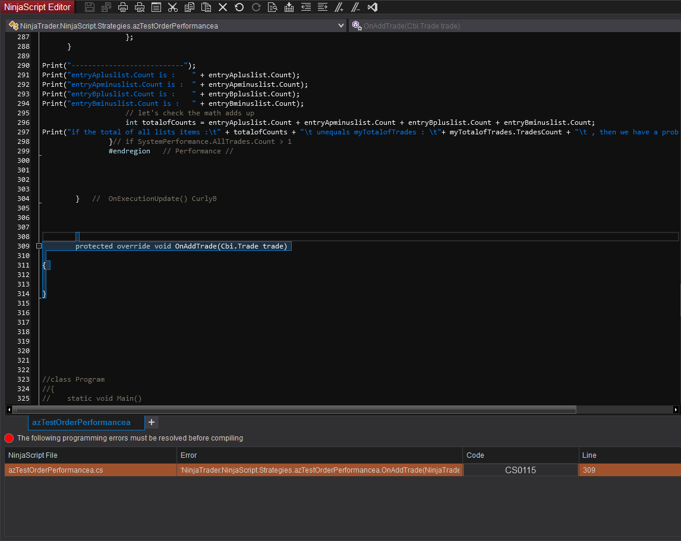Switch to azTestOrderPerformancea tab
Viewport: 681px width, 541px height.
[x=81, y=423]
